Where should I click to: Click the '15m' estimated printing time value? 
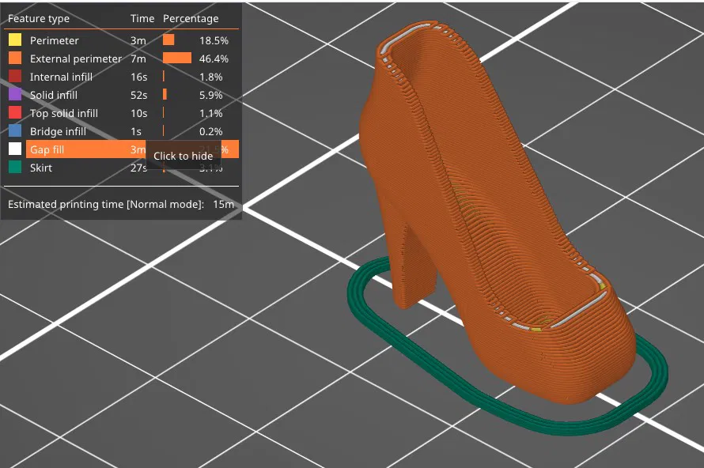[224, 204]
